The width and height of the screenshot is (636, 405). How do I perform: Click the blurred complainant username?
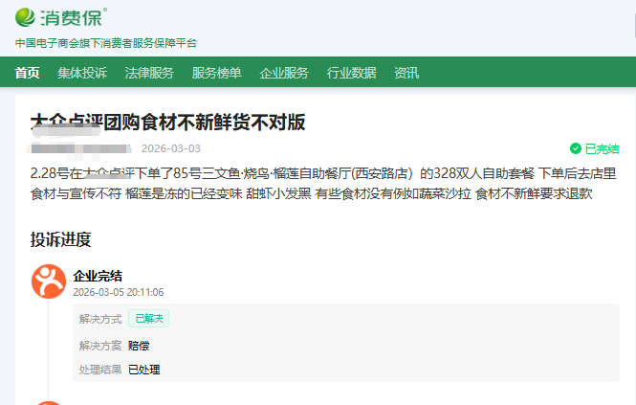[80, 148]
